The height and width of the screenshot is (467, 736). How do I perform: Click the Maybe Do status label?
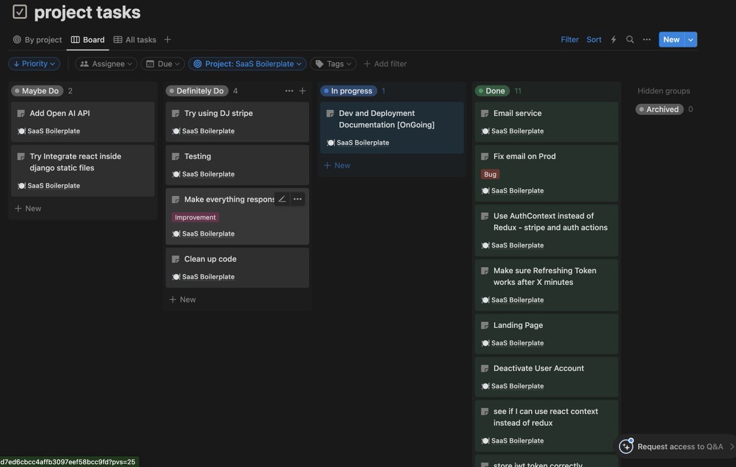37,91
